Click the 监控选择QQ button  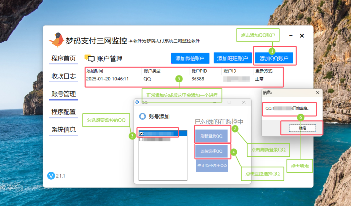[x=211, y=151]
